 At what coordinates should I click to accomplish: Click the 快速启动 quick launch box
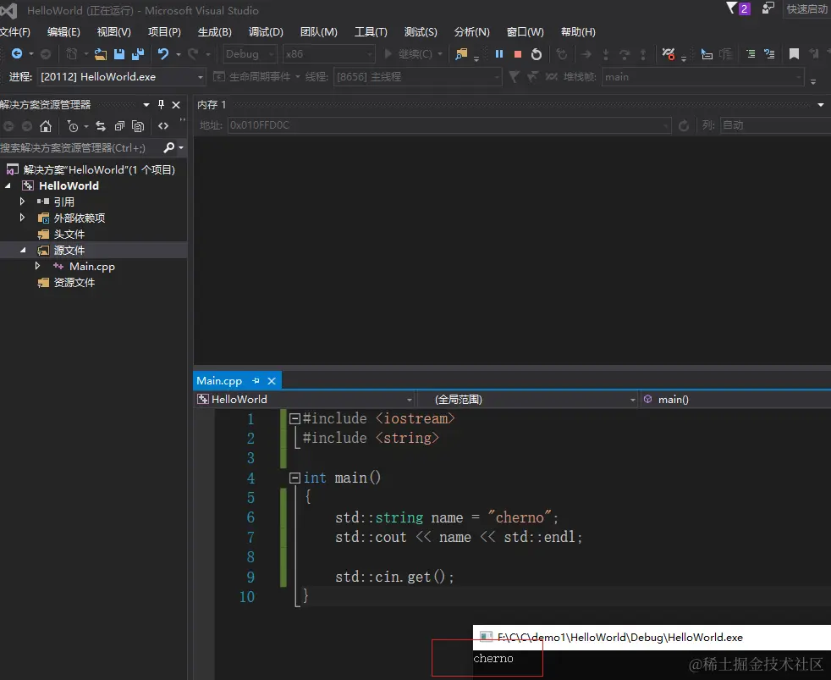coord(806,9)
